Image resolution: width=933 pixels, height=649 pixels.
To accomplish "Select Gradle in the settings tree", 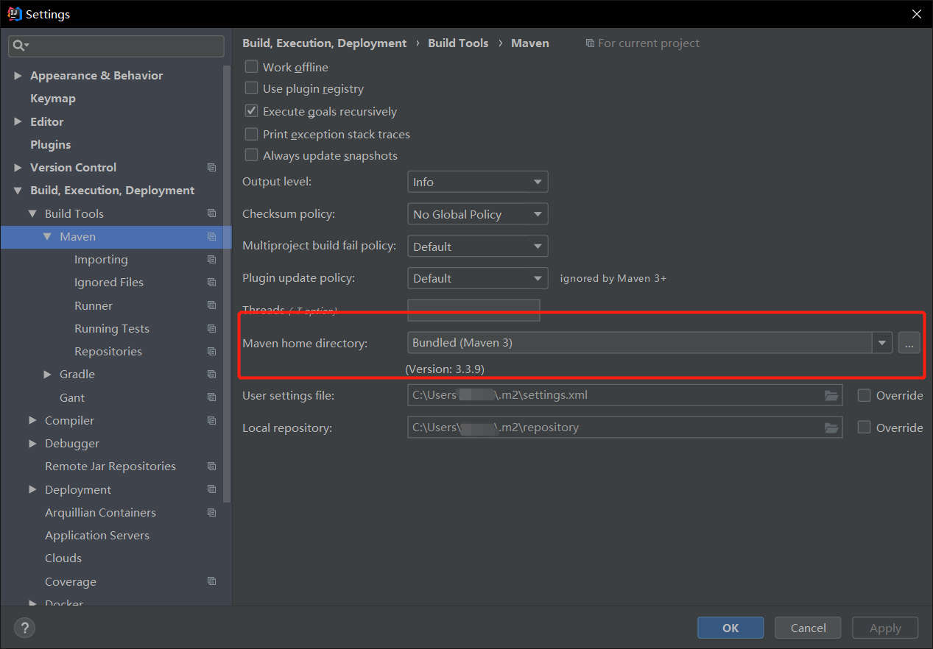I will pyautogui.click(x=77, y=374).
